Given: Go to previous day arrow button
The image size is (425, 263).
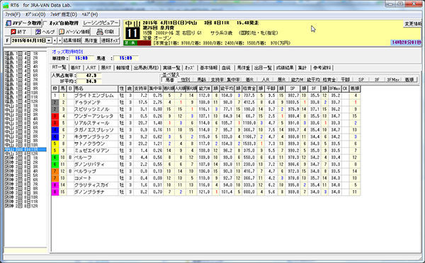Looking at the screenshot, I should click(x=55, y=40).
